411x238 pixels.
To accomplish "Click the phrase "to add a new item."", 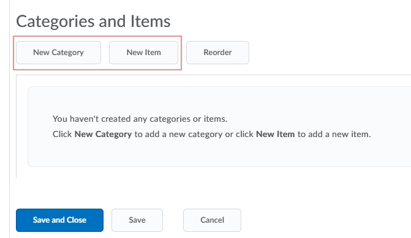I will (x=334, y=134).
